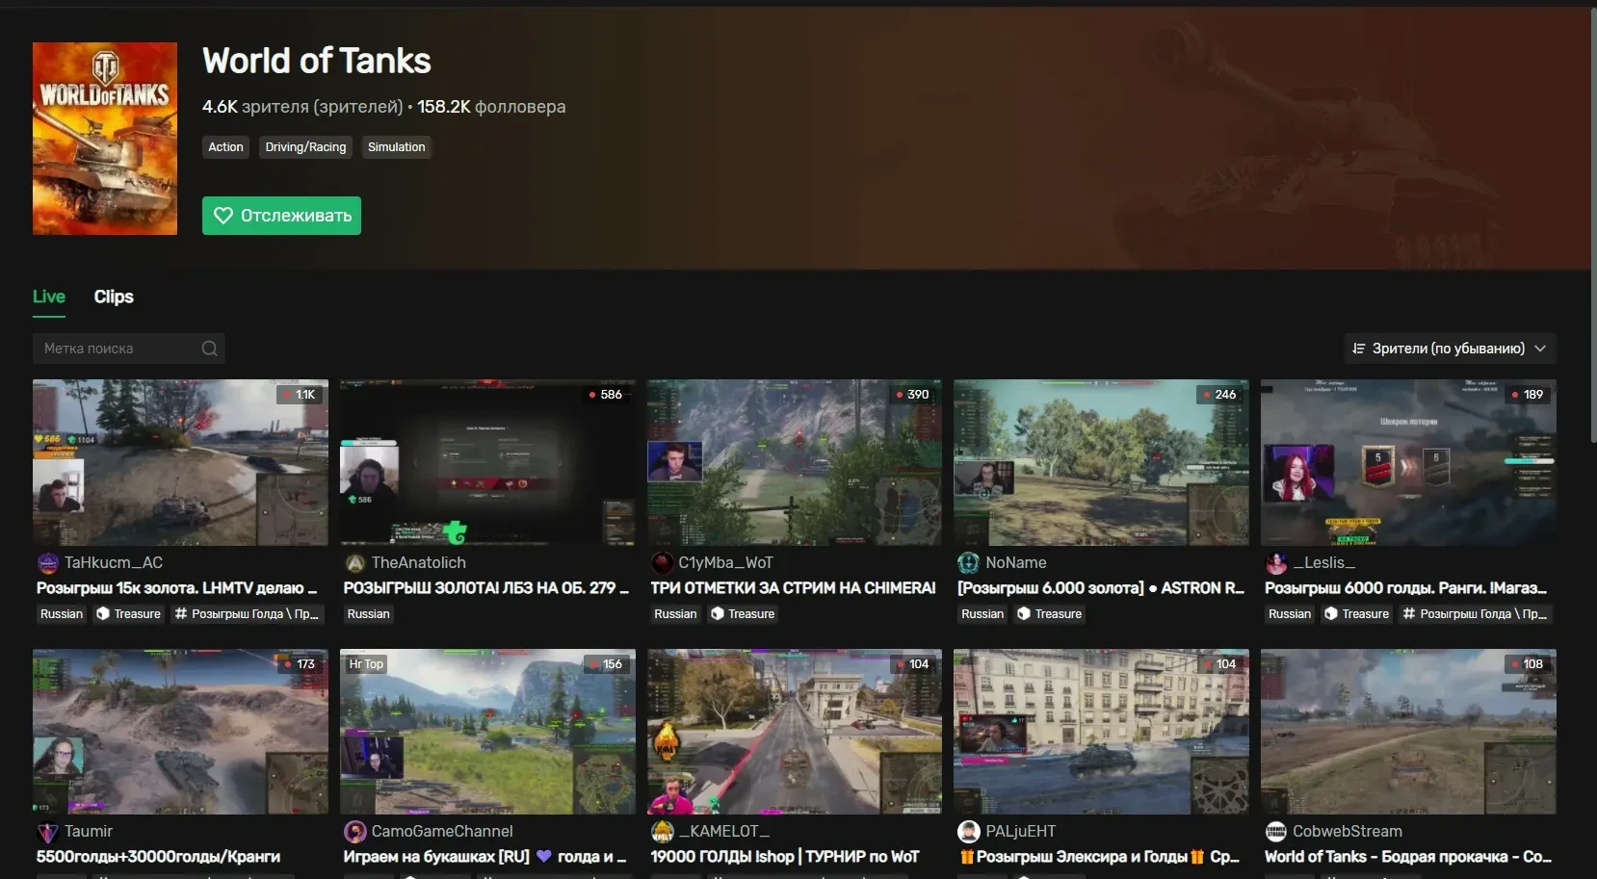Open _Leslis_ channel avatar

point(1275,563)
